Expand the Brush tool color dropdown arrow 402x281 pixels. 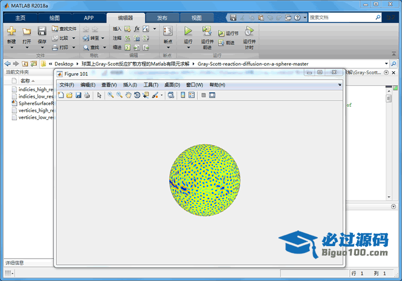pos(162,96)
